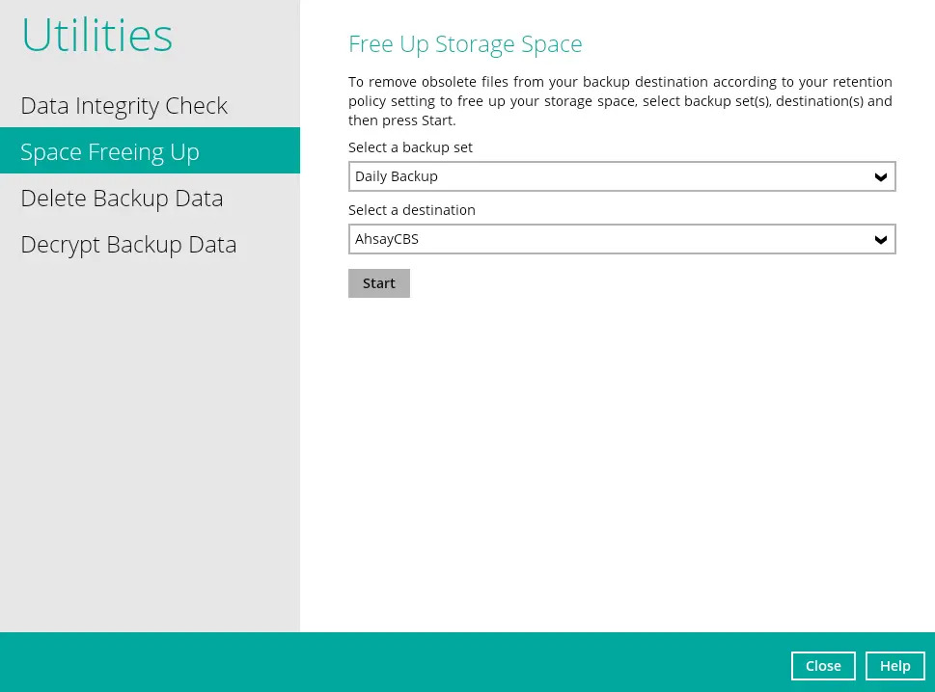935x692 pixels.
Task: Go to Decrypt Backup Data page
Action: click(128, 245)
